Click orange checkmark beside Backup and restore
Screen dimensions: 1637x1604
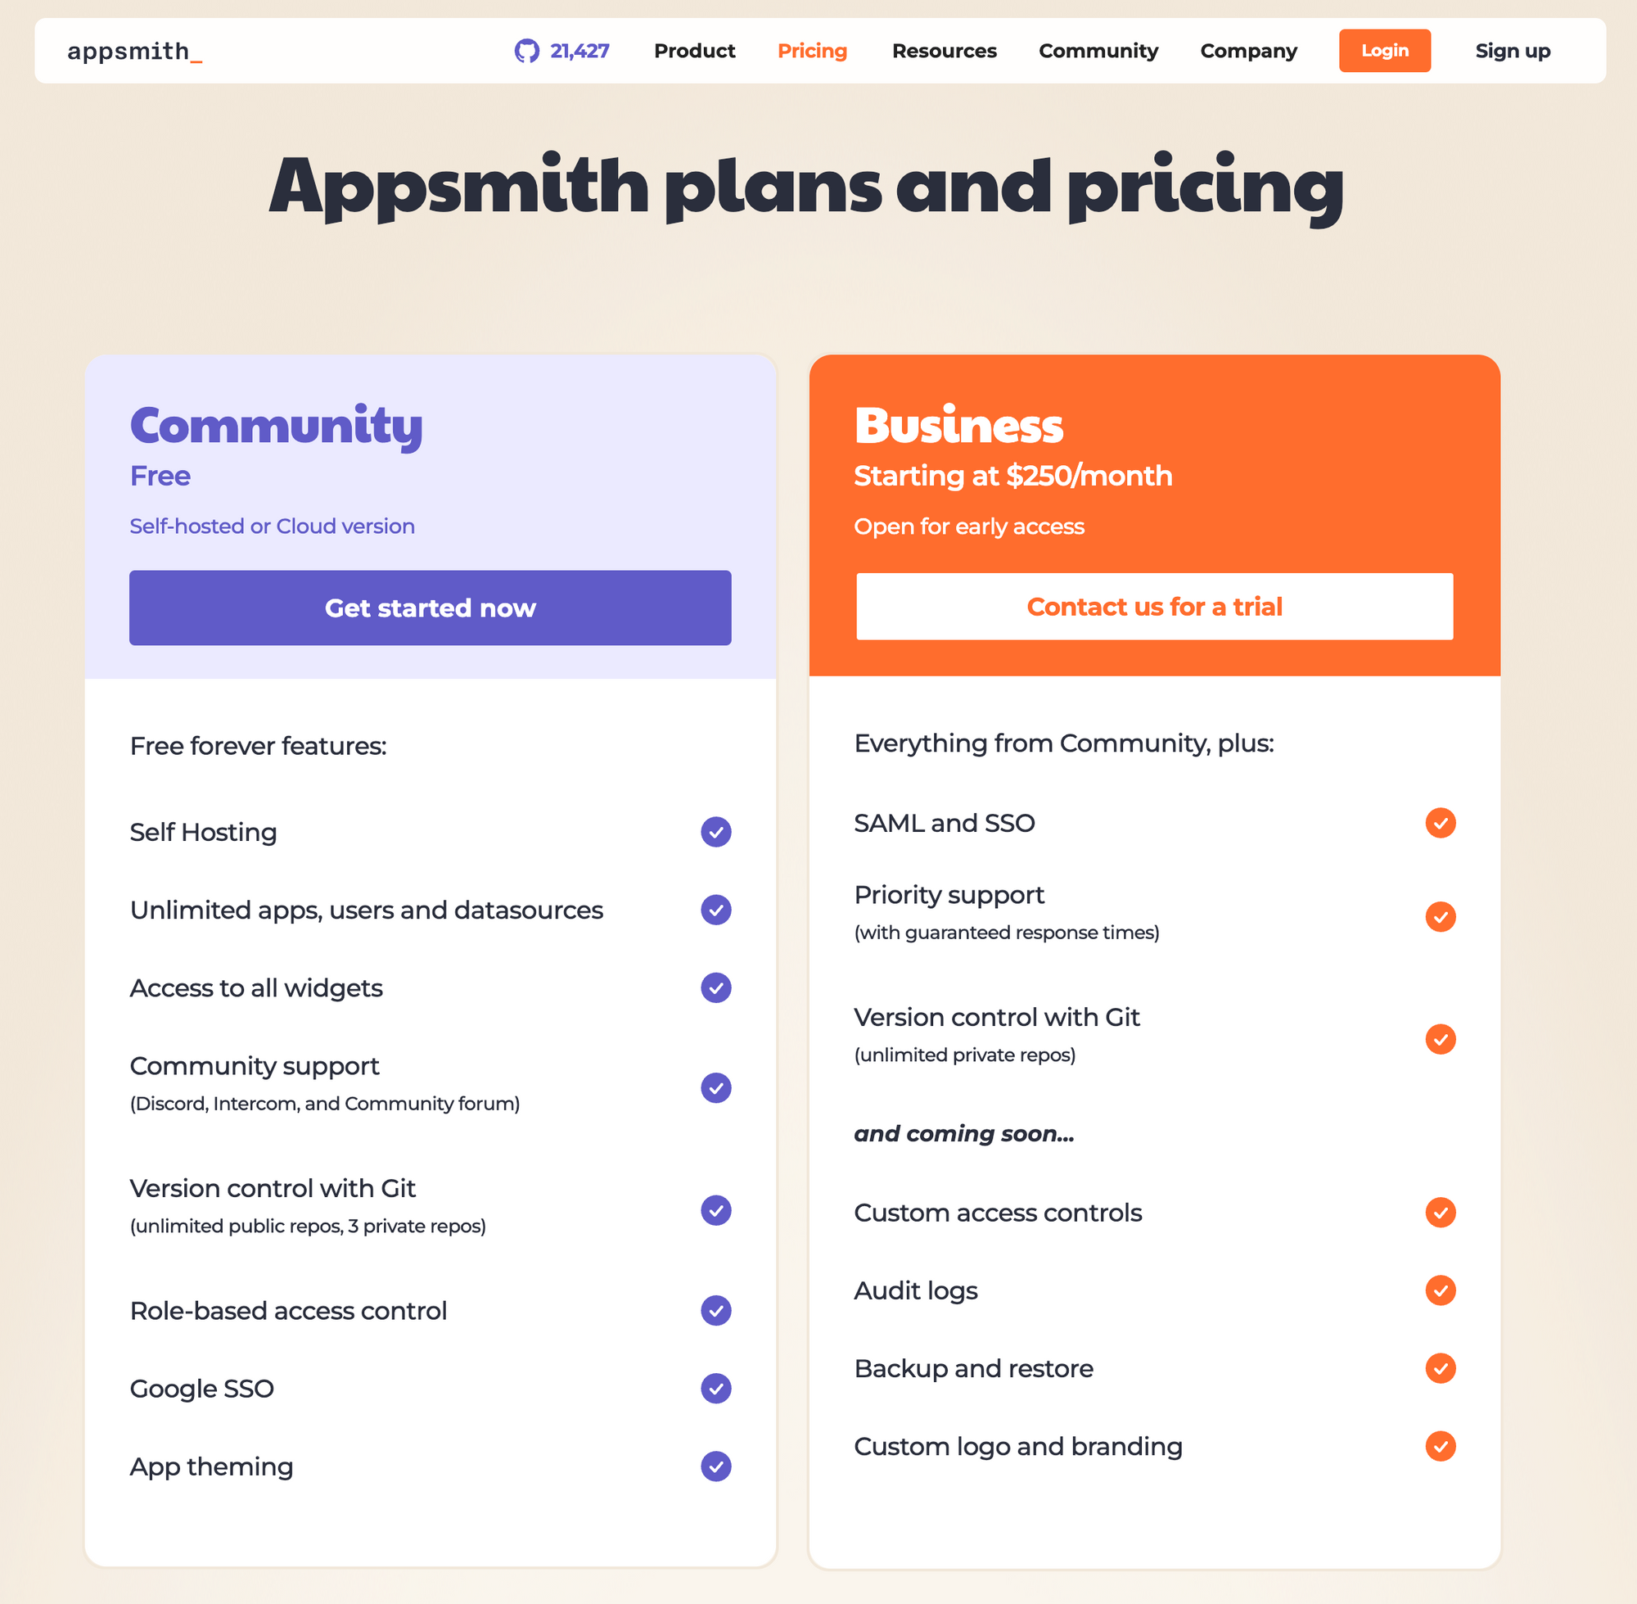coord(1440,1368)
